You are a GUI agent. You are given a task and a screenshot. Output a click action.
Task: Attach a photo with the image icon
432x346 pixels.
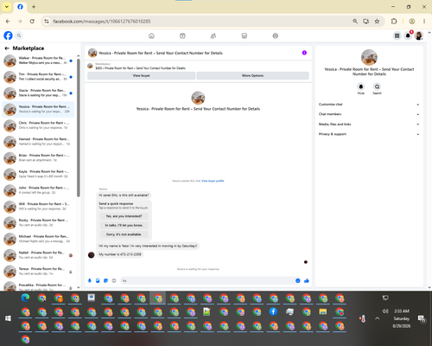98,280
